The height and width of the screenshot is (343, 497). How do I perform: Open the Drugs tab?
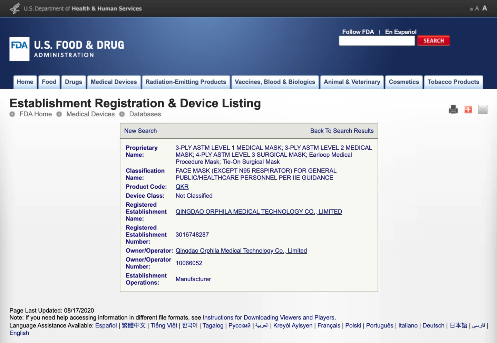pos(74,82)
